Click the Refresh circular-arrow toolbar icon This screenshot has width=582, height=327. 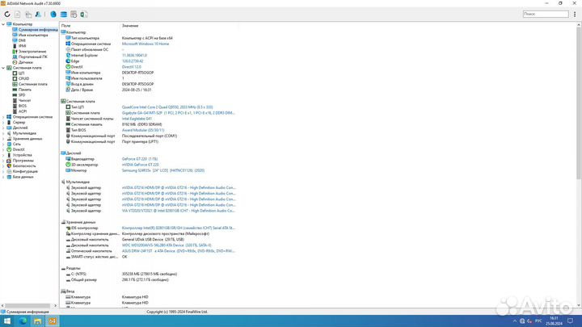(7, 14)
